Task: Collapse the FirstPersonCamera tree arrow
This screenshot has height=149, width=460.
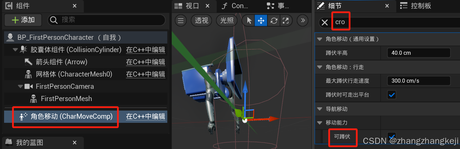Action: coord(20,86)
